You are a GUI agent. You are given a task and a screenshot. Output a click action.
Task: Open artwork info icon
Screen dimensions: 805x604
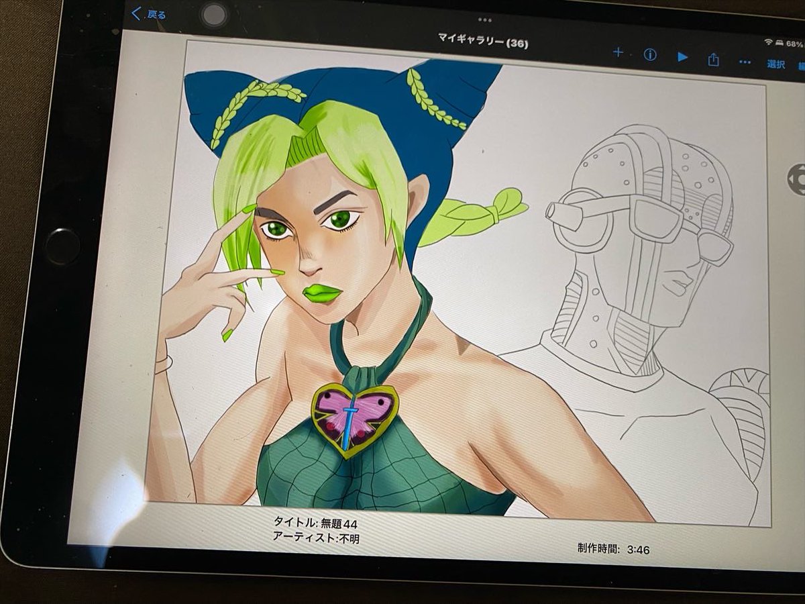point(649,55)
